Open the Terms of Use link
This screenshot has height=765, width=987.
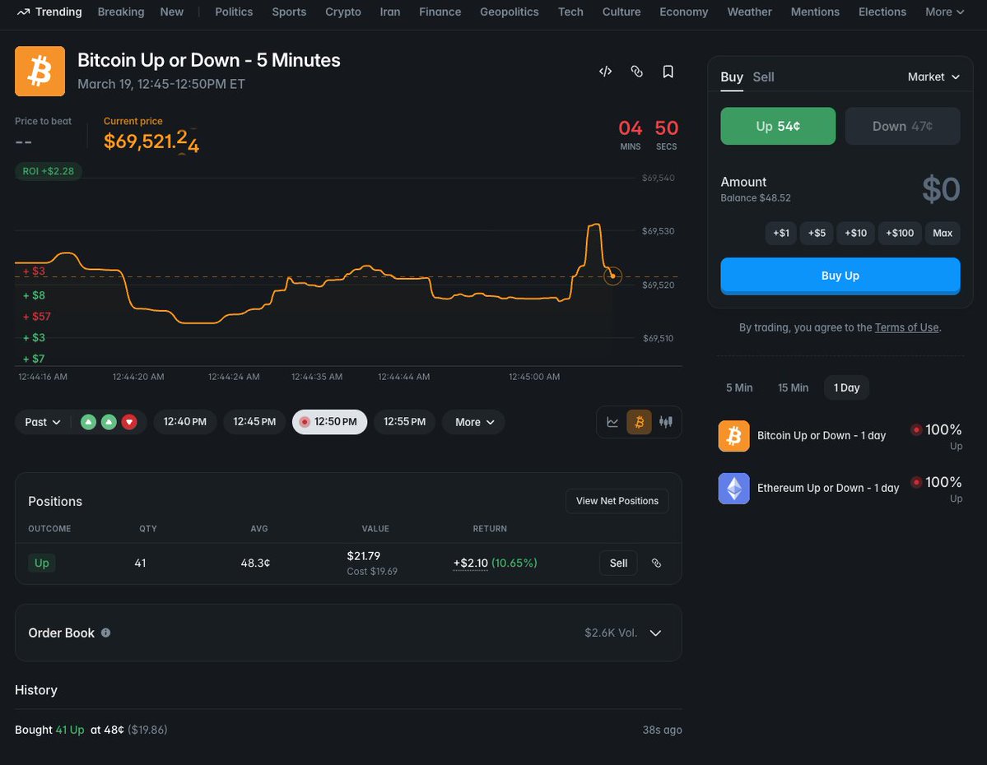click(906, 327)
